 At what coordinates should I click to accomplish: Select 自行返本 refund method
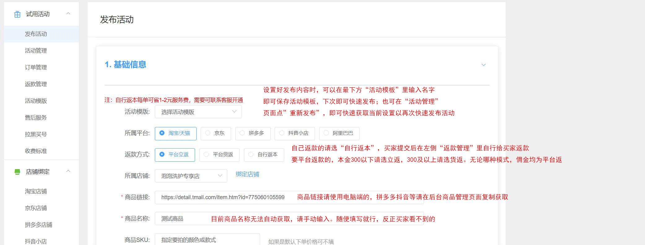coord(264,155)
